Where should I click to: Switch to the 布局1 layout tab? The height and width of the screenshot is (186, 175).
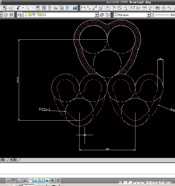coord(3,160)
